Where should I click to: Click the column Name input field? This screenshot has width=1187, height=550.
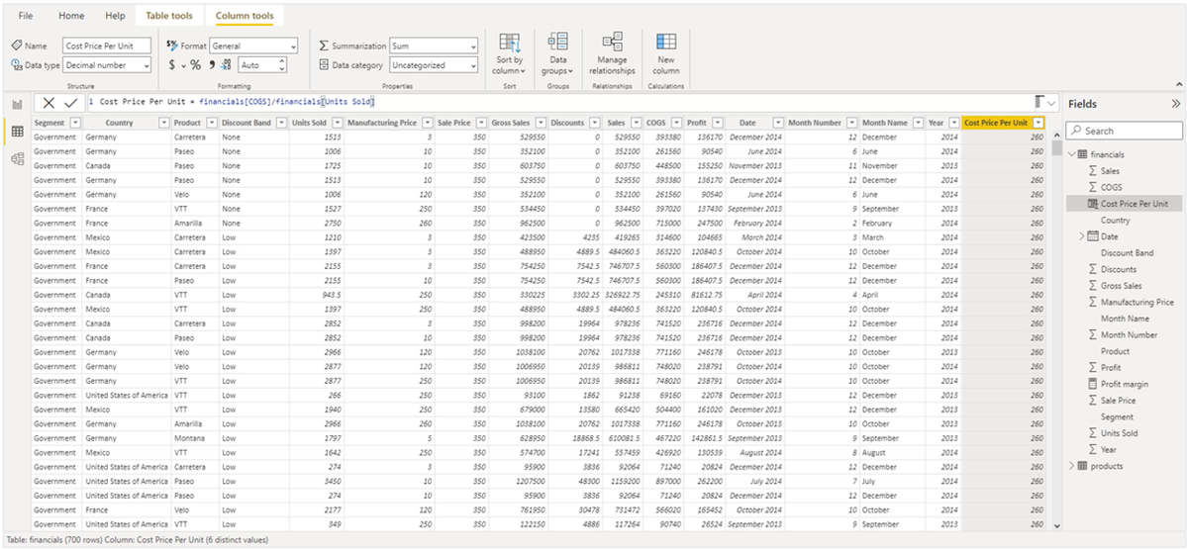tap(108, 46)
